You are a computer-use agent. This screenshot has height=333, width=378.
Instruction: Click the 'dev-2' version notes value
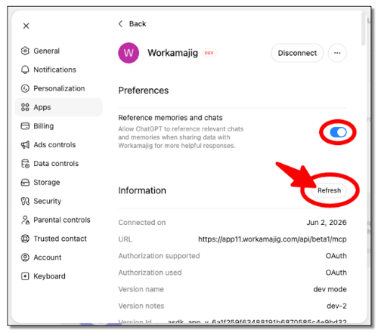coord(336,306)
